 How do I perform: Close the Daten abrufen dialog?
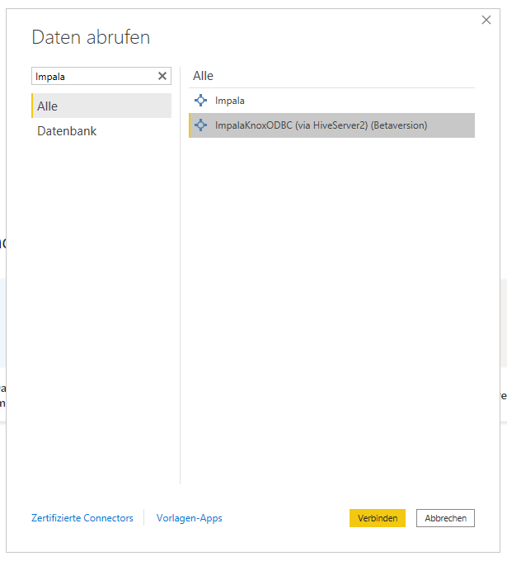486,20
